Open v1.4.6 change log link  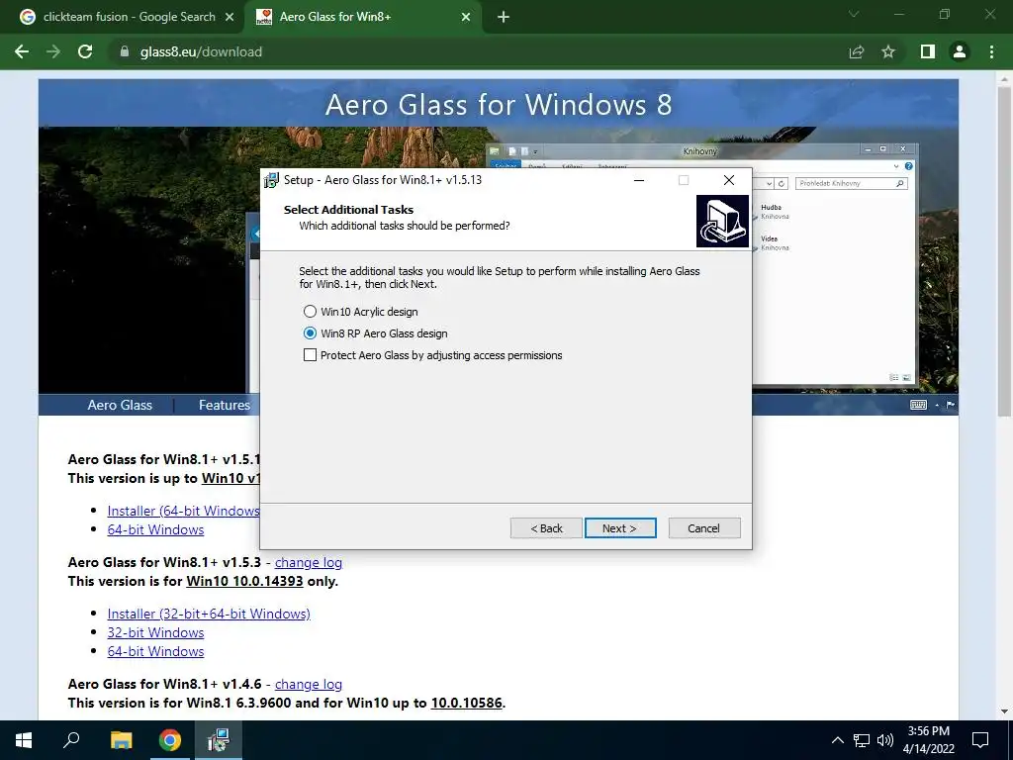[309, 684]
